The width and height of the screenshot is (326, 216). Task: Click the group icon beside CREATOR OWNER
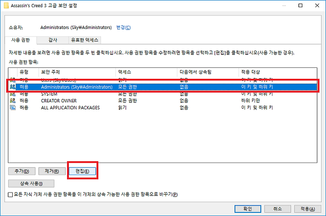[13, 101]
